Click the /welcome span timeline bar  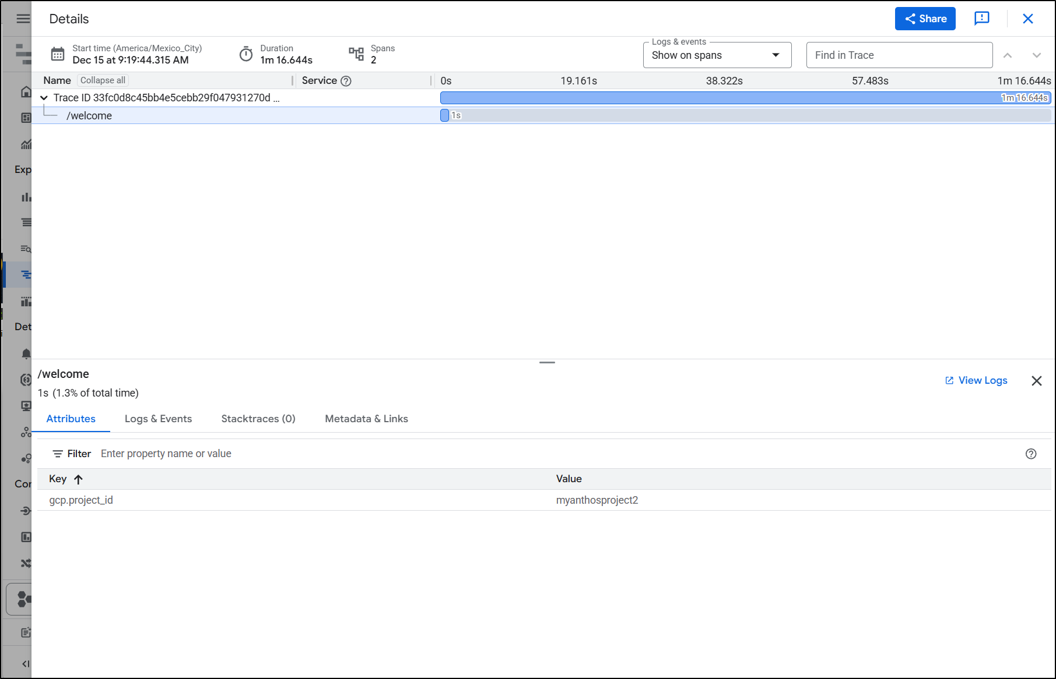pyautogui.click(x=444, y=115)
